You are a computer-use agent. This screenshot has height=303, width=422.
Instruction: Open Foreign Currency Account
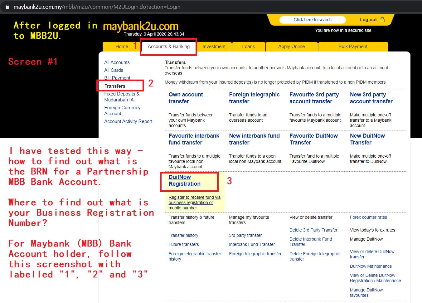coord(122,110)
